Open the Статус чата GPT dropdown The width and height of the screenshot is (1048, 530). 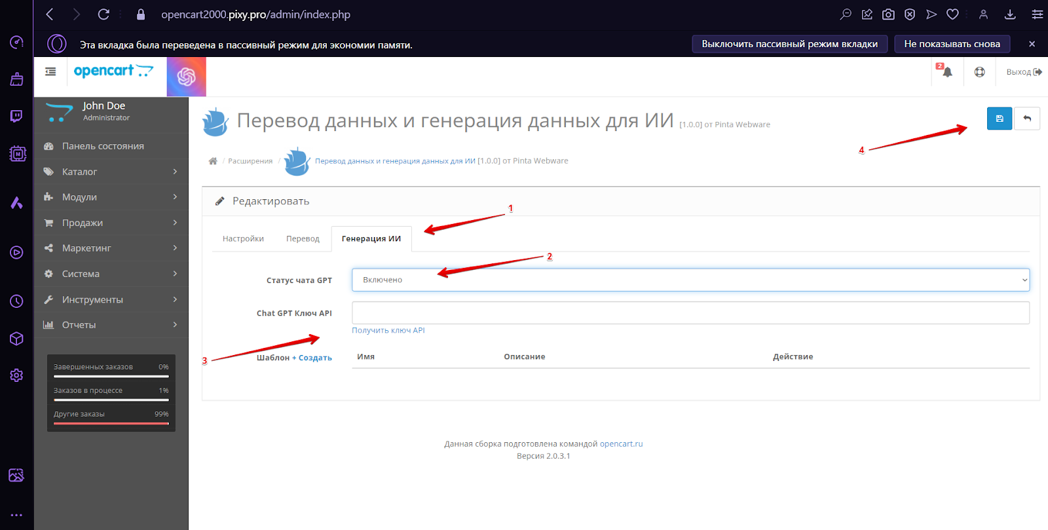coord(690,280)
